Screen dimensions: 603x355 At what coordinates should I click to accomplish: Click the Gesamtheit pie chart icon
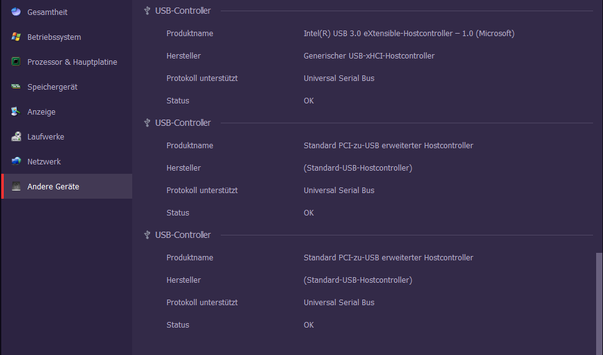16,12
